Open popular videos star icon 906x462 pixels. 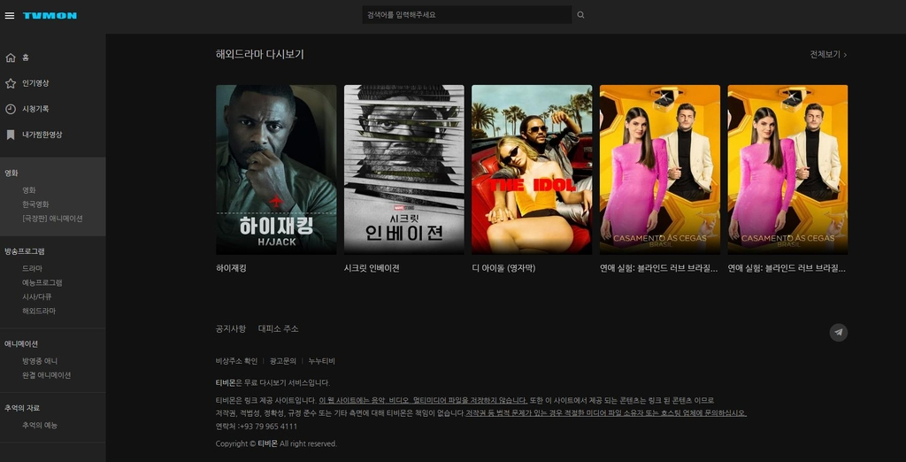[x=11, y=83]
